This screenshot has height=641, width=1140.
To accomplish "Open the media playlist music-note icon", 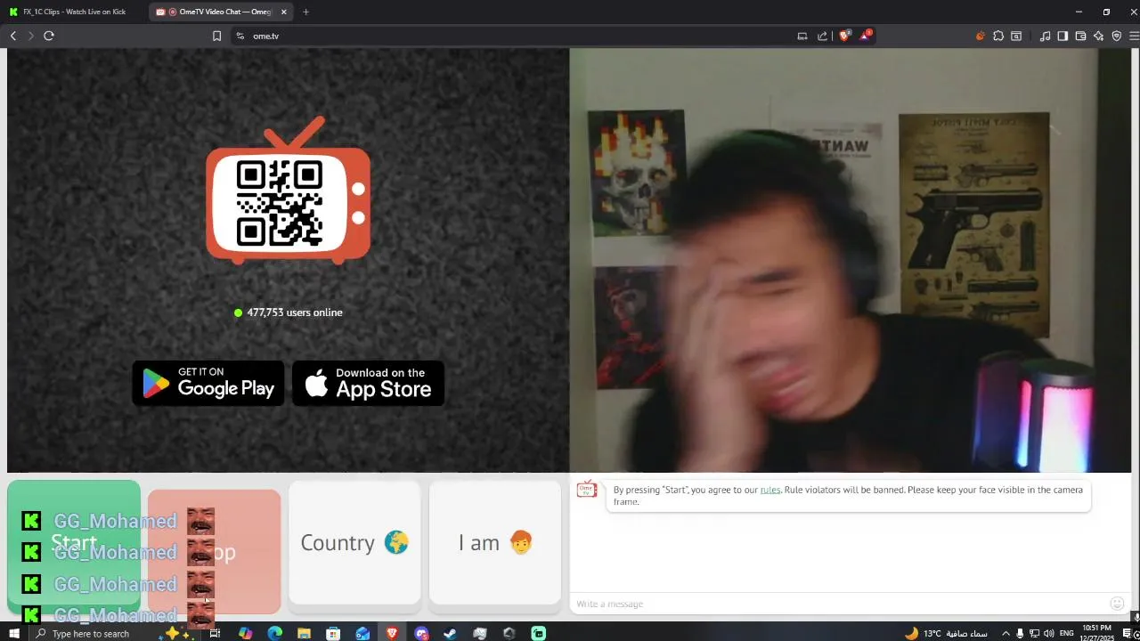I will pos(1045,36).
